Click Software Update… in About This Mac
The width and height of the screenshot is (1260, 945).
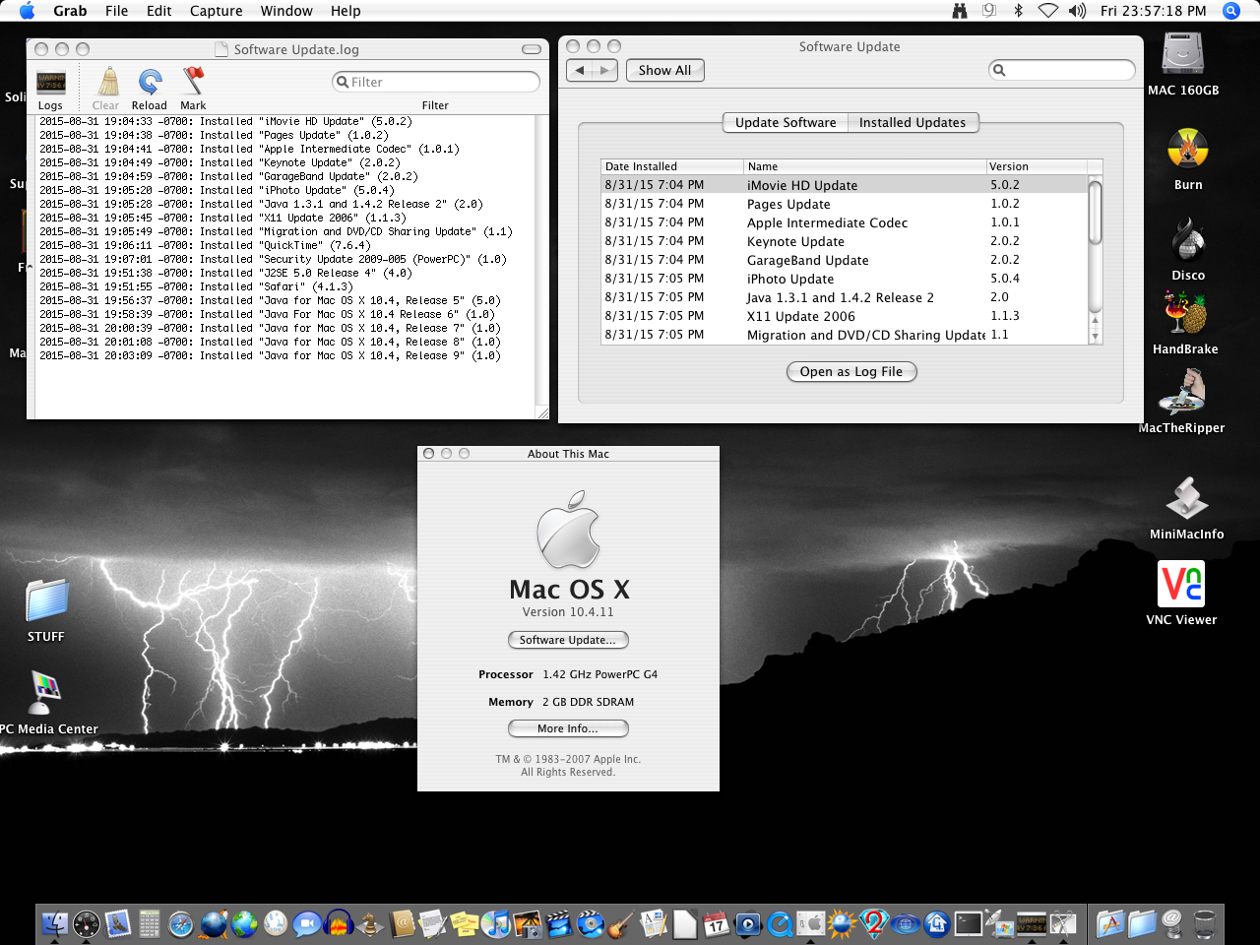tap(568, 640)
